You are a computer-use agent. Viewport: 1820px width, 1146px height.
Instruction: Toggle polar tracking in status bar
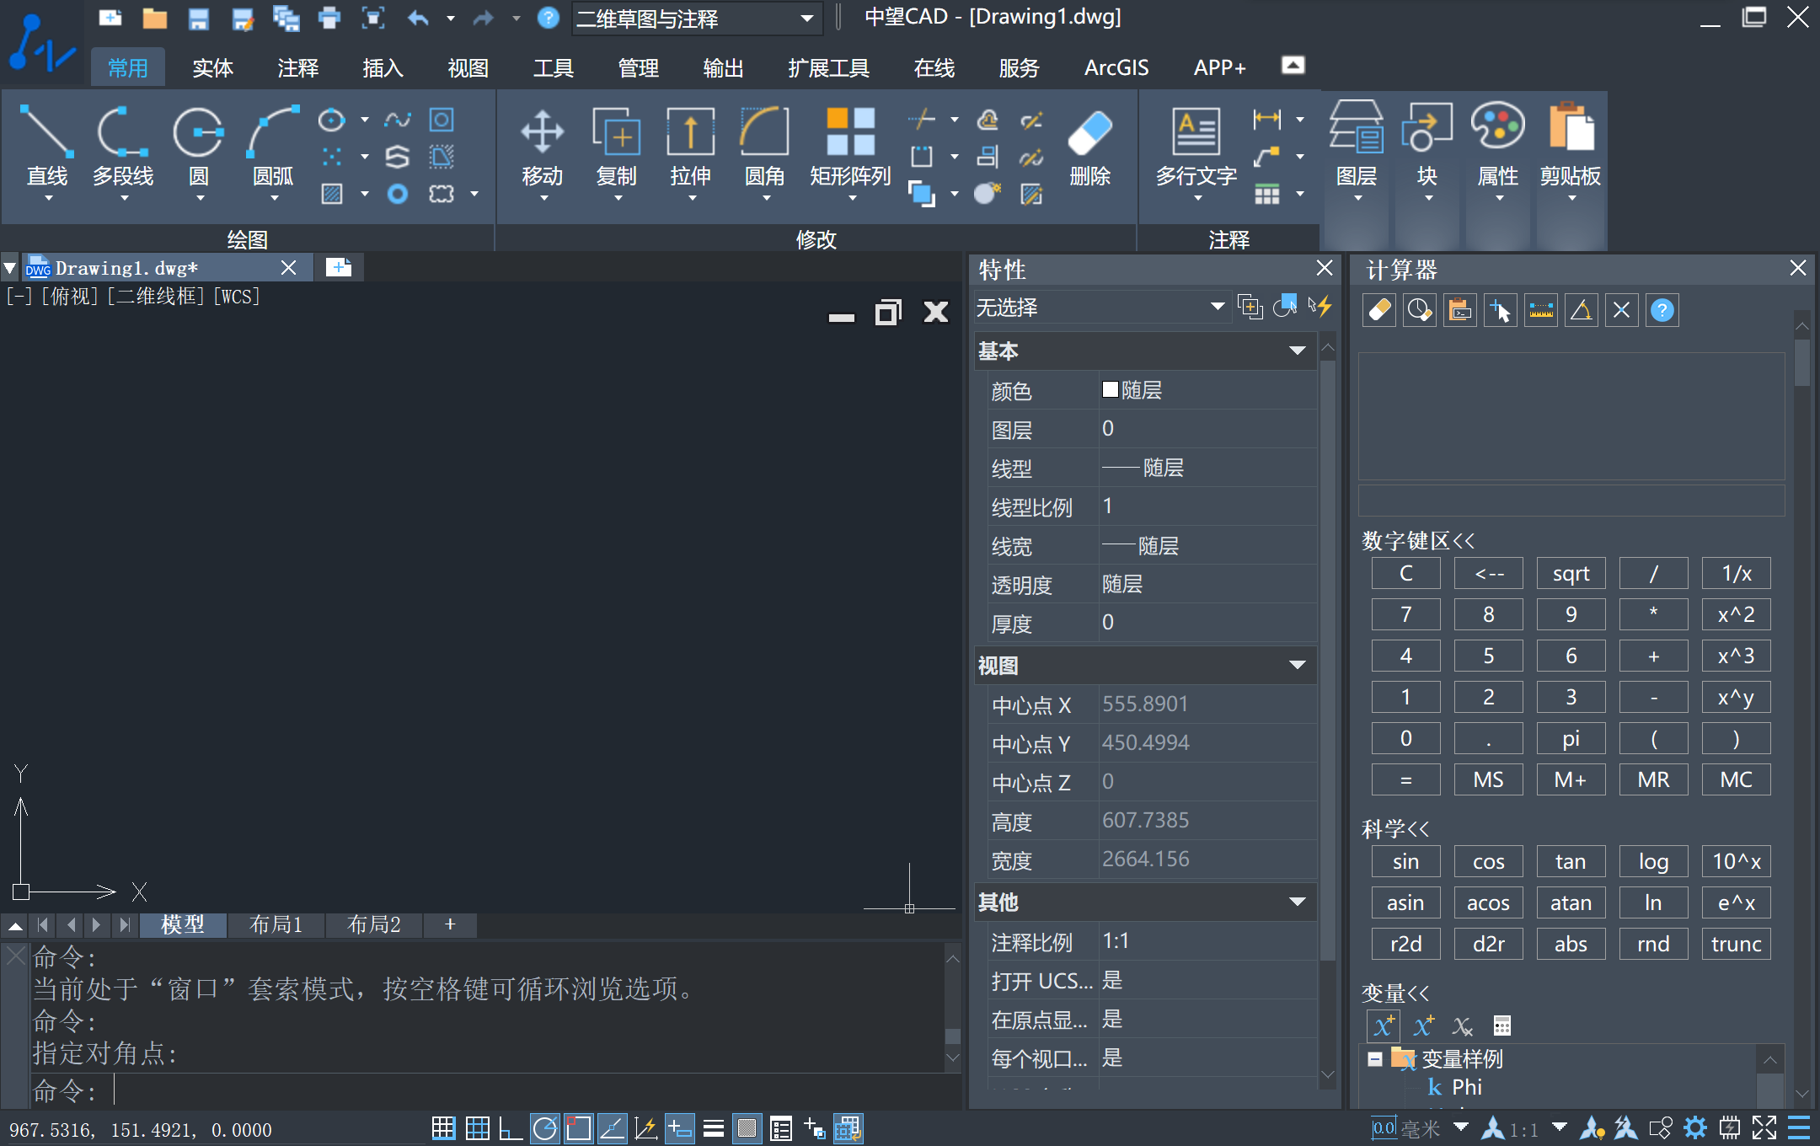pos(545,1128)
